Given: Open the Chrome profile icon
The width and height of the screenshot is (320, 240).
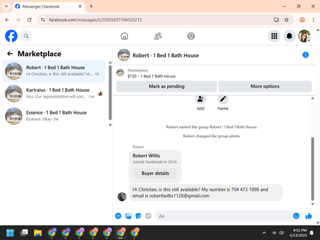Looking at the screenshot, I should [x=302, y=20].
